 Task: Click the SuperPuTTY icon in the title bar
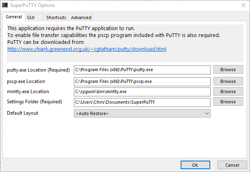pyautogui.click(x=5, y=5)
